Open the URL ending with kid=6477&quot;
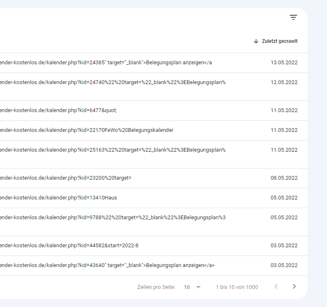The width and height of the screenshot is (327, 307). click(59, 110)
